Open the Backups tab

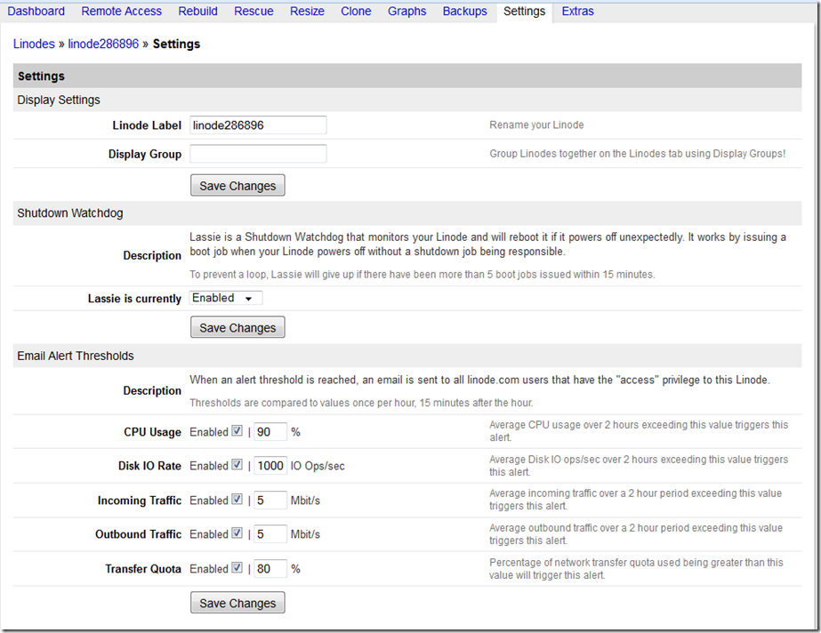pyautogui.click(x=465, y=11)
